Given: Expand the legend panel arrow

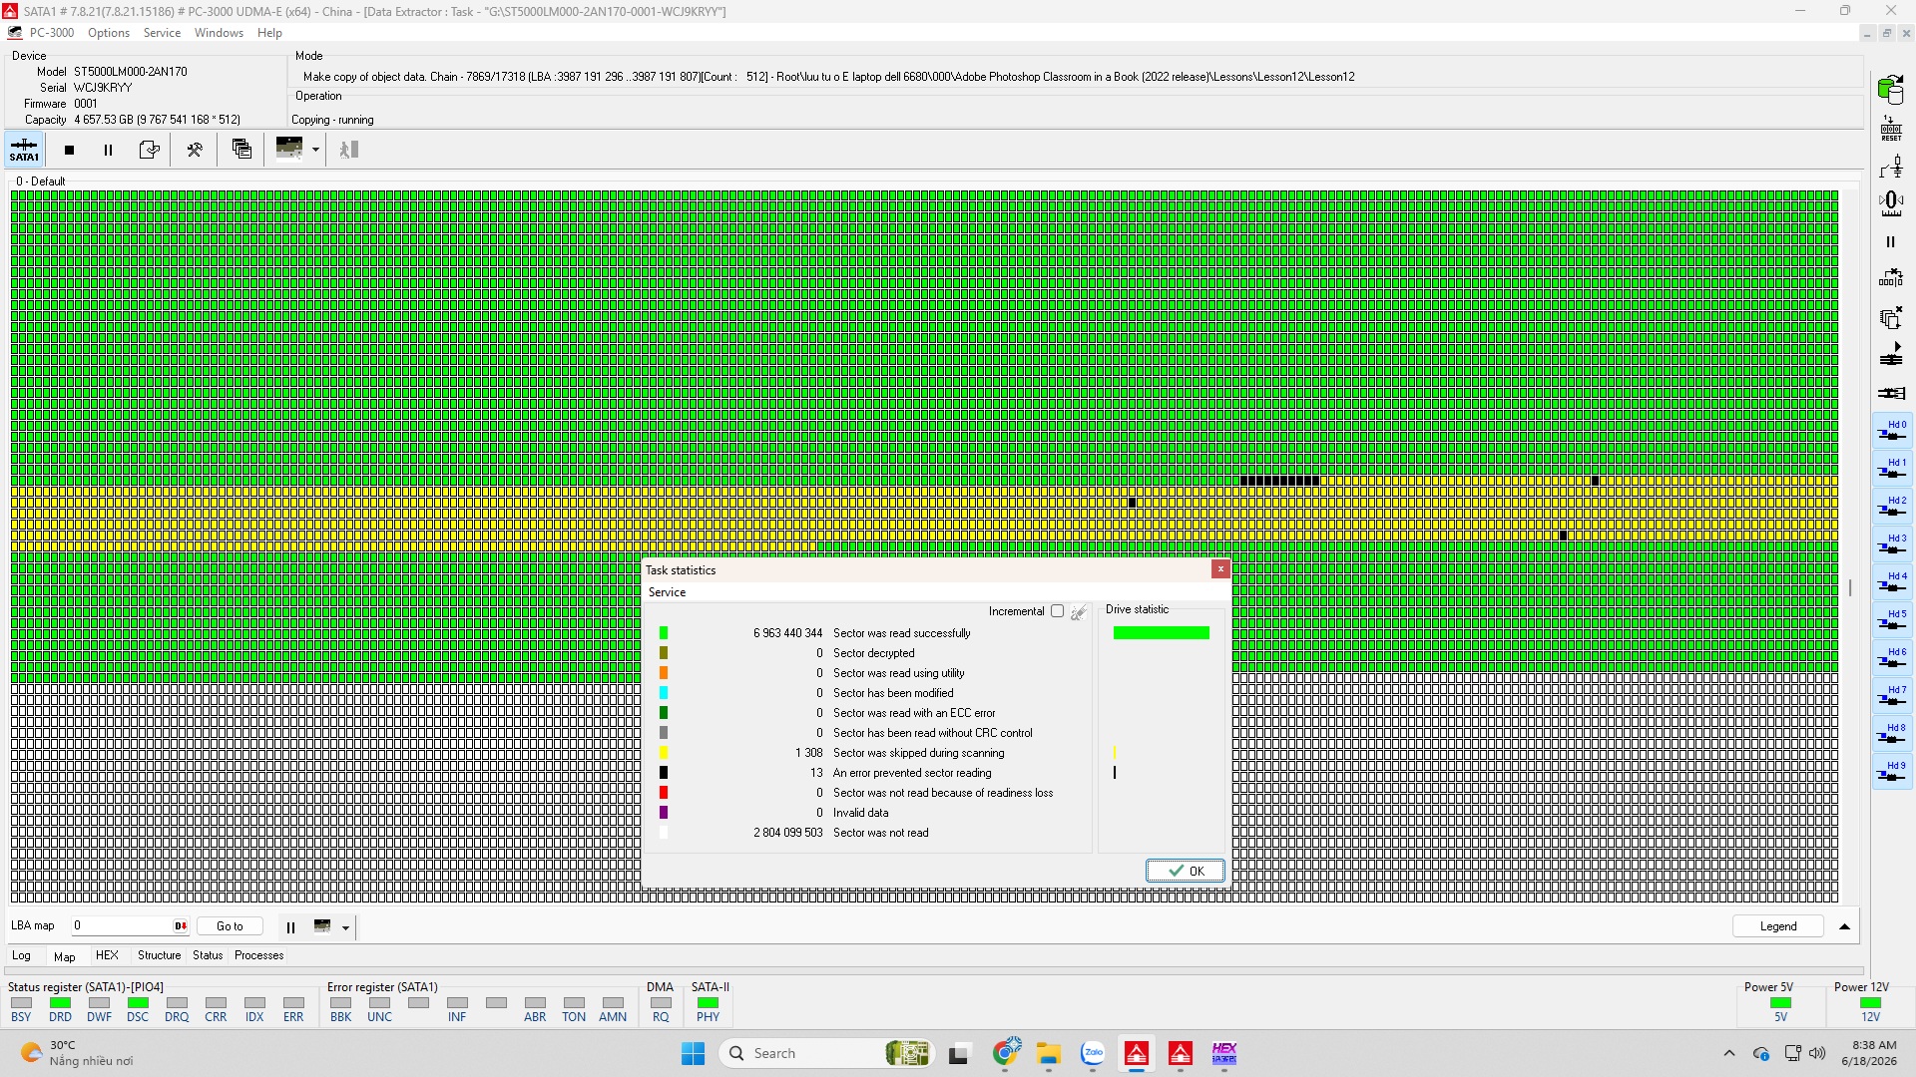Looking at the screenshot, I should pos(1844,926).
